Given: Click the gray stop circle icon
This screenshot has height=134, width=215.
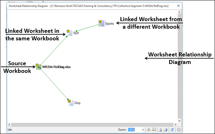Looking at the screenshot, I should point(179,129).
